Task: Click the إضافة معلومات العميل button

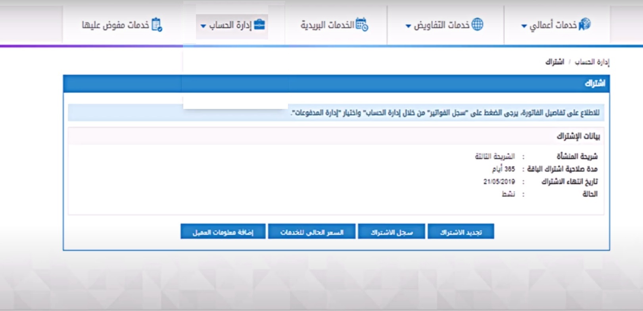Action: tap(223, 232)
